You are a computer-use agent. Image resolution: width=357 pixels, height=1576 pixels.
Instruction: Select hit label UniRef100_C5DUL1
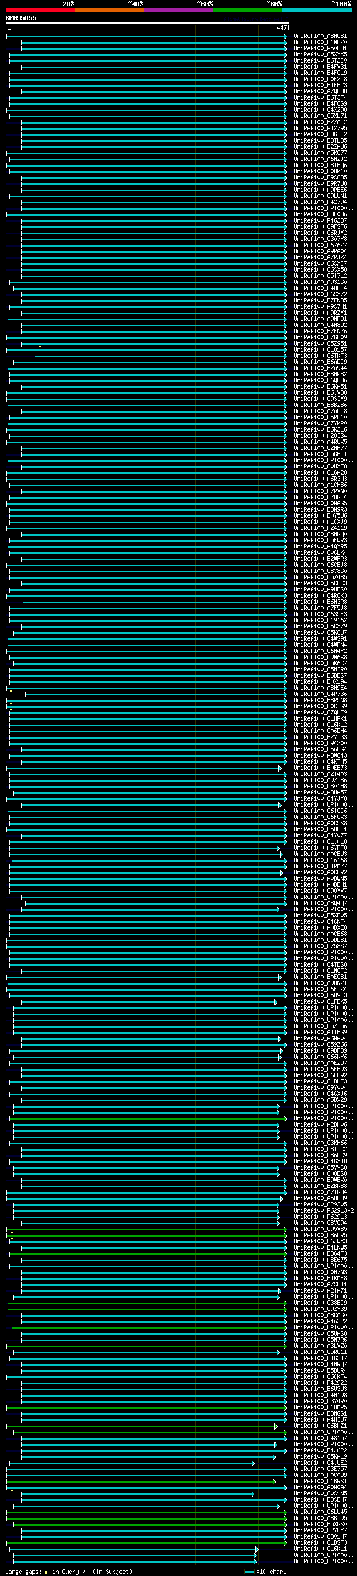click(x=320, y=830)
